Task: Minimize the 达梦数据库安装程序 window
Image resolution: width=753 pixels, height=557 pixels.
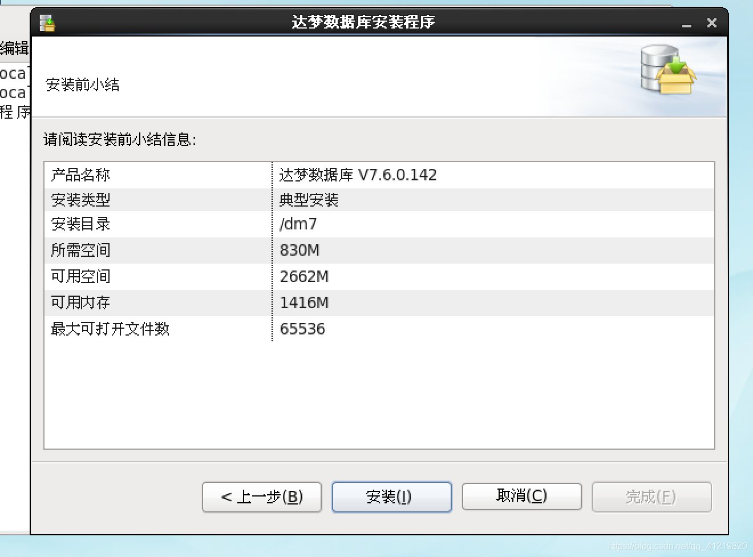Action: coord(687,24)
